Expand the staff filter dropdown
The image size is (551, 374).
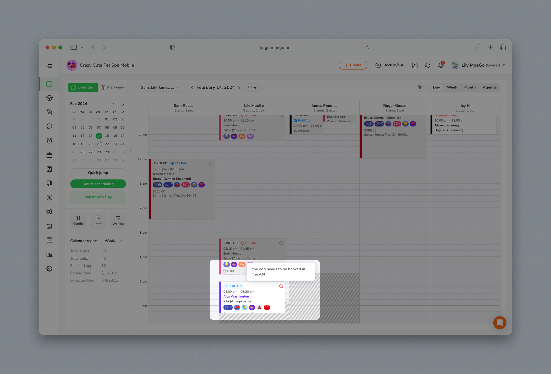click(160, 87)
